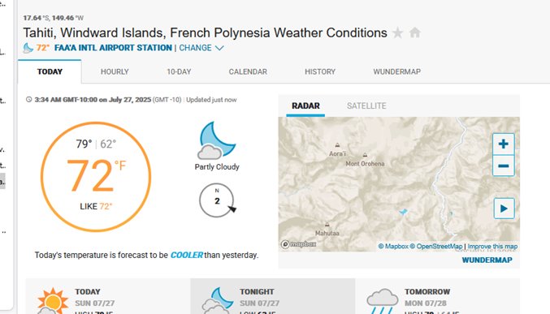Click the wind direction compass dial
This screenshot has width=550, height=314.
(x=217, y=200)
